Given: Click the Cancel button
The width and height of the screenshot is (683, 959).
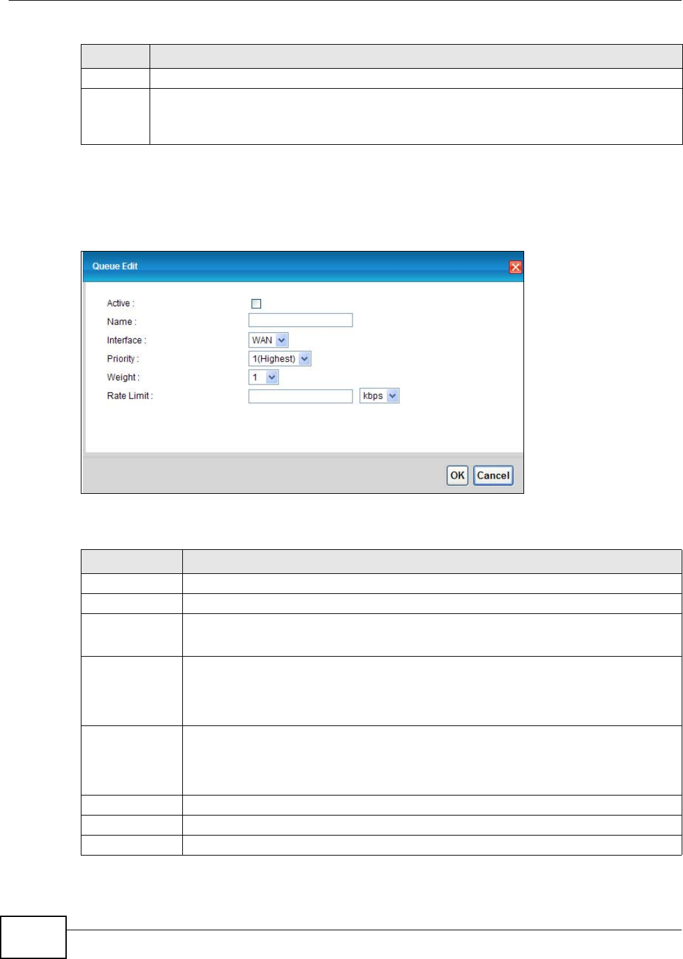Looking at the screenshot, I should (493, 475).
